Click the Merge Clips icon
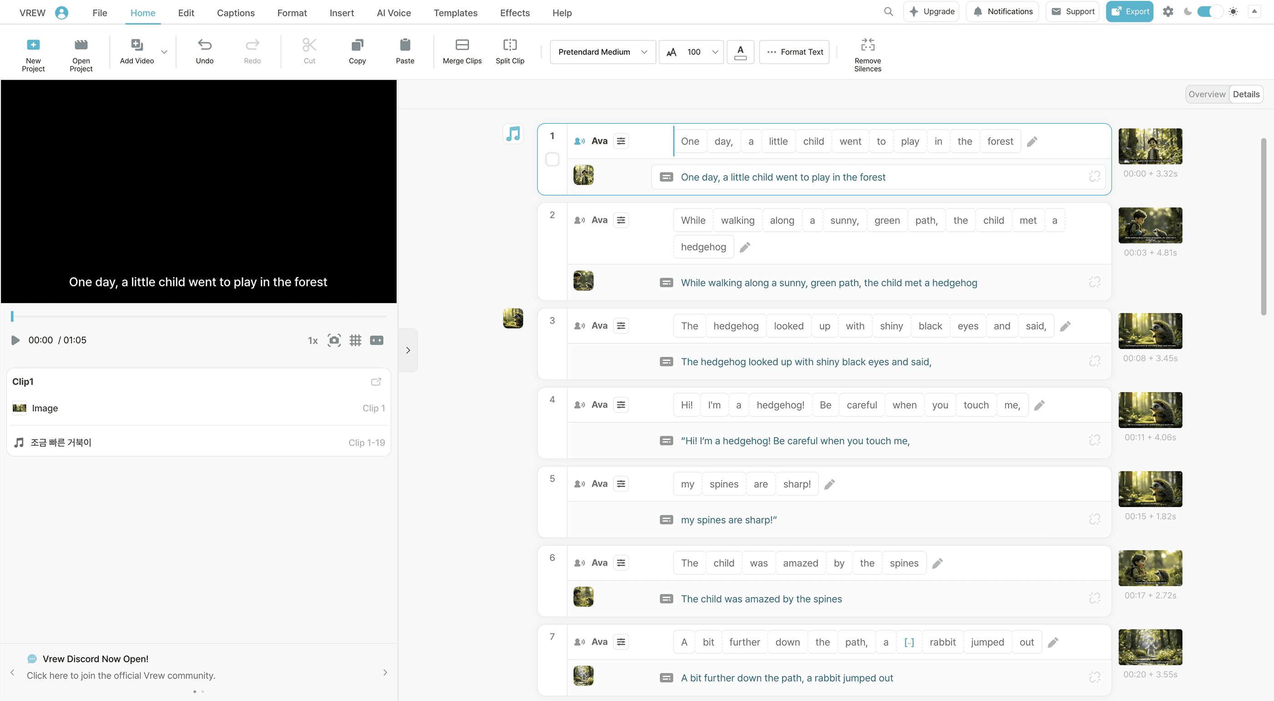The height and width of the screenshot is (701, 1274). pos(462,46)
